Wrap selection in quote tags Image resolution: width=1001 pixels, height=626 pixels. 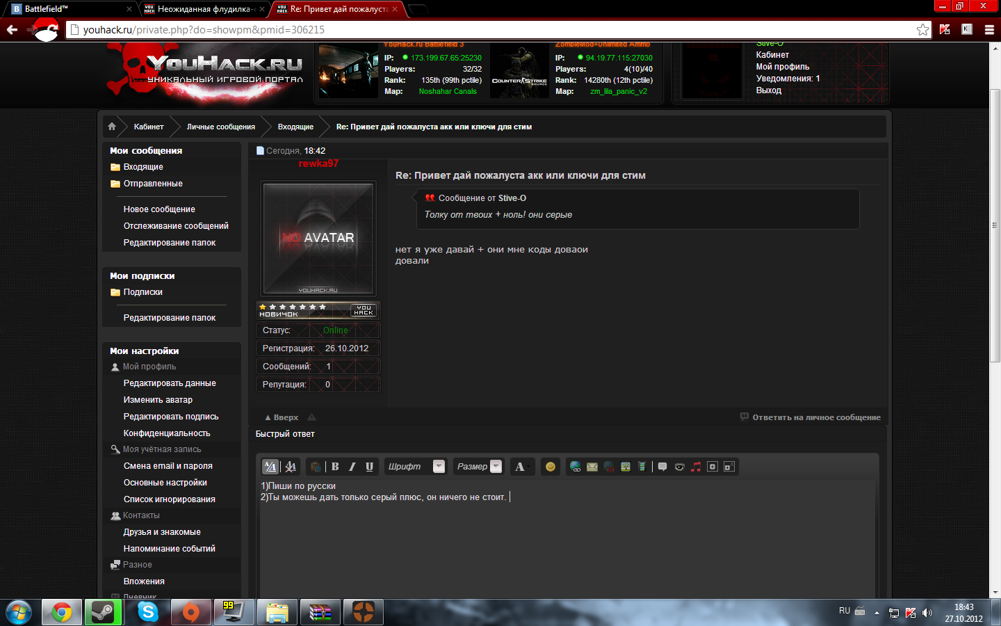662,467
